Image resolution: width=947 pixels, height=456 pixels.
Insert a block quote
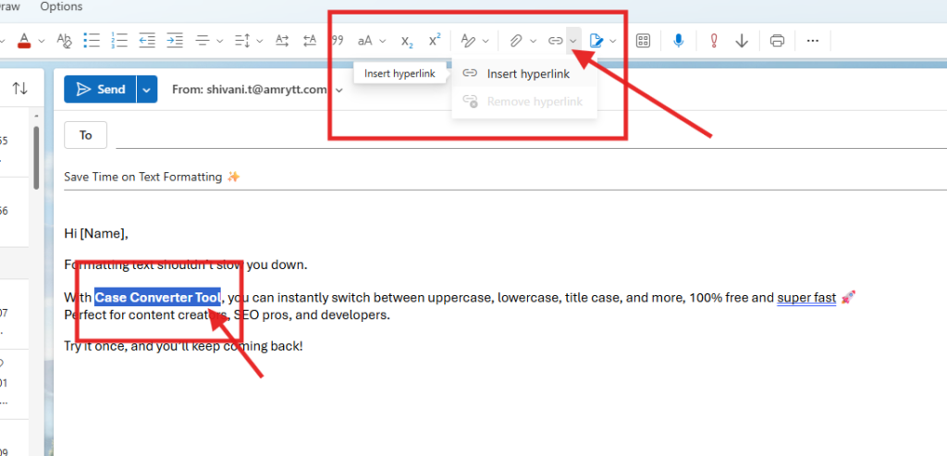tap(338, 41)
